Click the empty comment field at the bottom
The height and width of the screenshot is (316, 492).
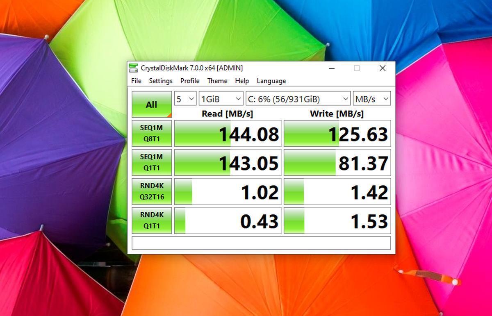coord(261,243)
